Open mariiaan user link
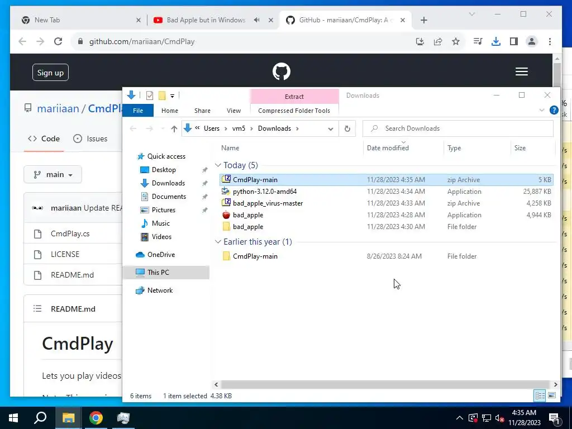 click(58, 109)
